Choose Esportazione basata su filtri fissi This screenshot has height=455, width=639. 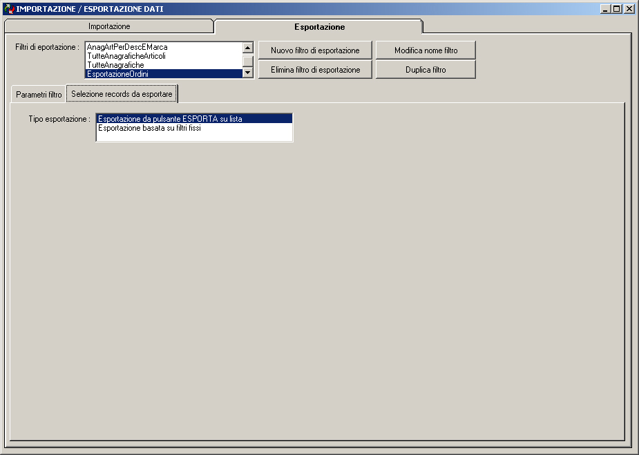coord(194,128)
